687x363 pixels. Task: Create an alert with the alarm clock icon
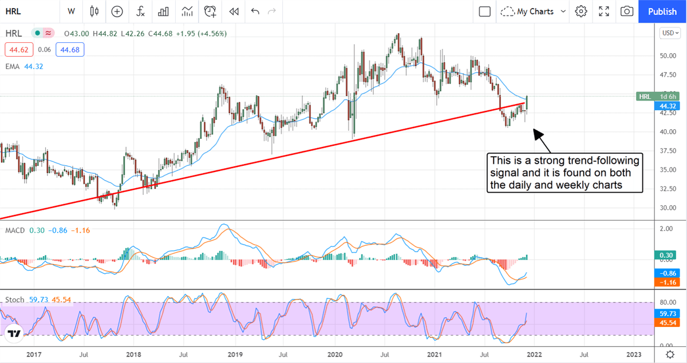pos(211,11)
